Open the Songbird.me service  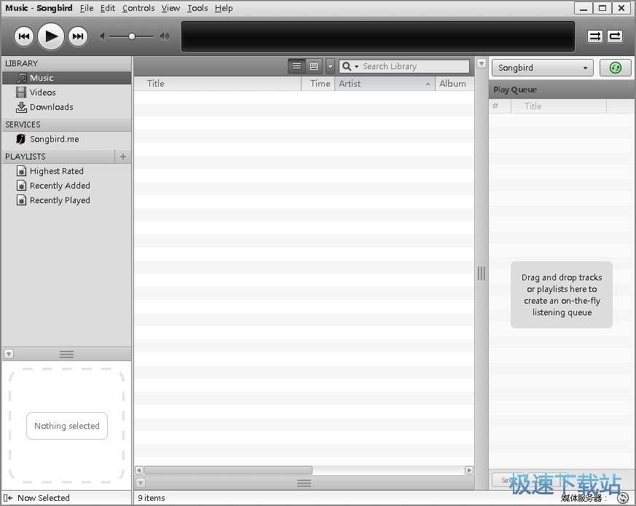54,139
